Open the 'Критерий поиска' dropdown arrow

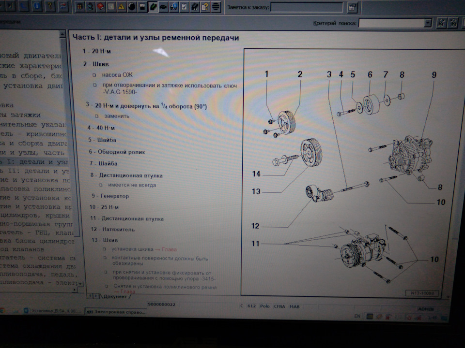coord(428,23)
